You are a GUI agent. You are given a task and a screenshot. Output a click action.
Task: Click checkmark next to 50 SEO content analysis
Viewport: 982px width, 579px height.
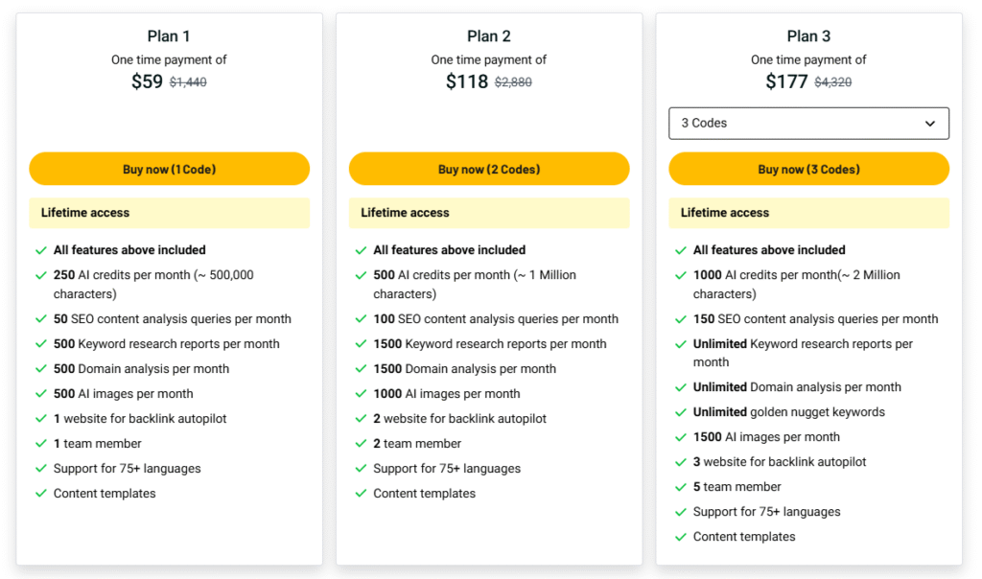point(41,319)
